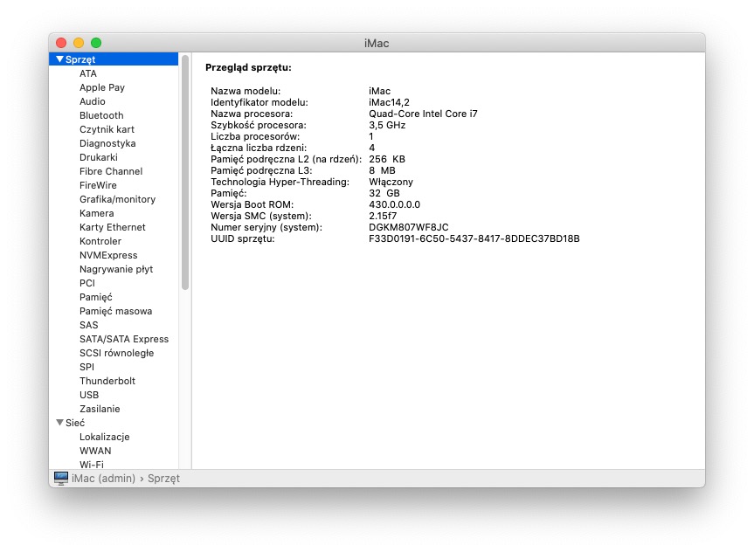Select FireWire entry

(98, 185)
